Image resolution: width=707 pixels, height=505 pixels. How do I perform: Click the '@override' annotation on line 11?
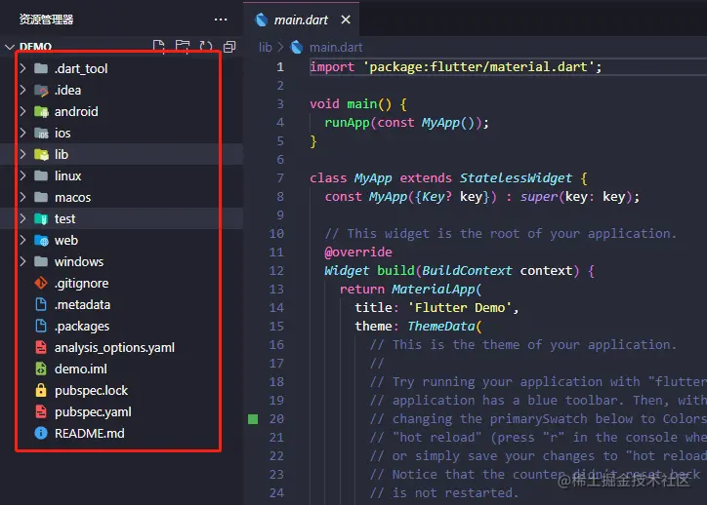coord(358,252)
